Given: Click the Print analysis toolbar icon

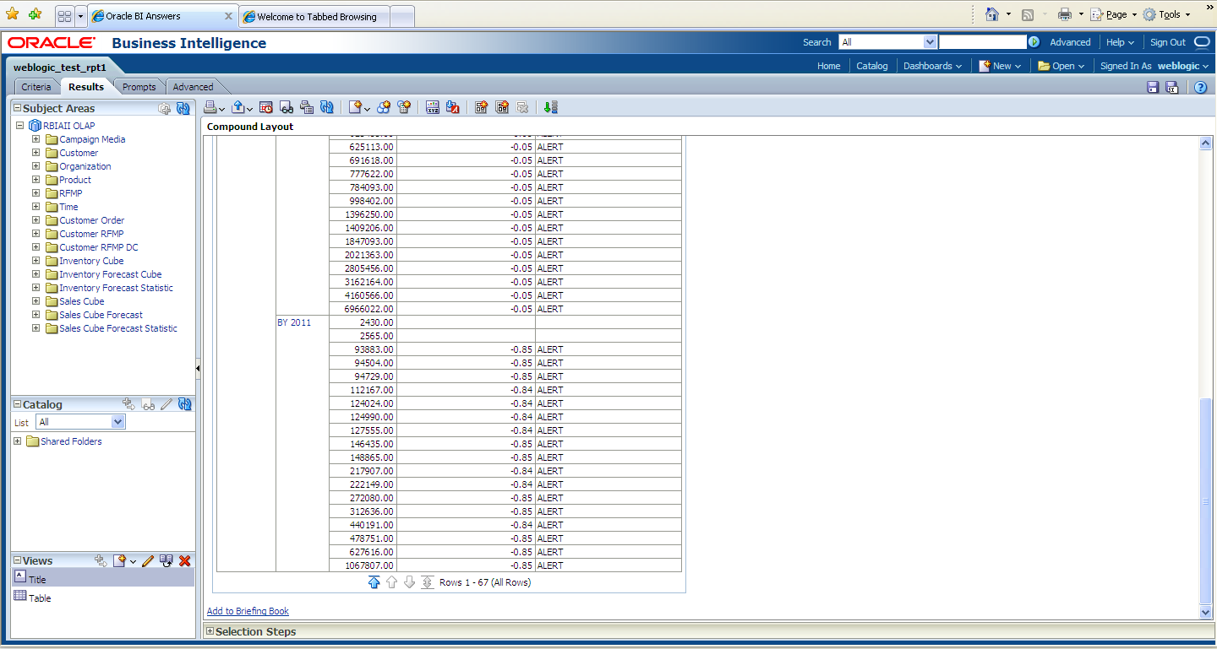Looking at the screenshot, I should [210, 107].
